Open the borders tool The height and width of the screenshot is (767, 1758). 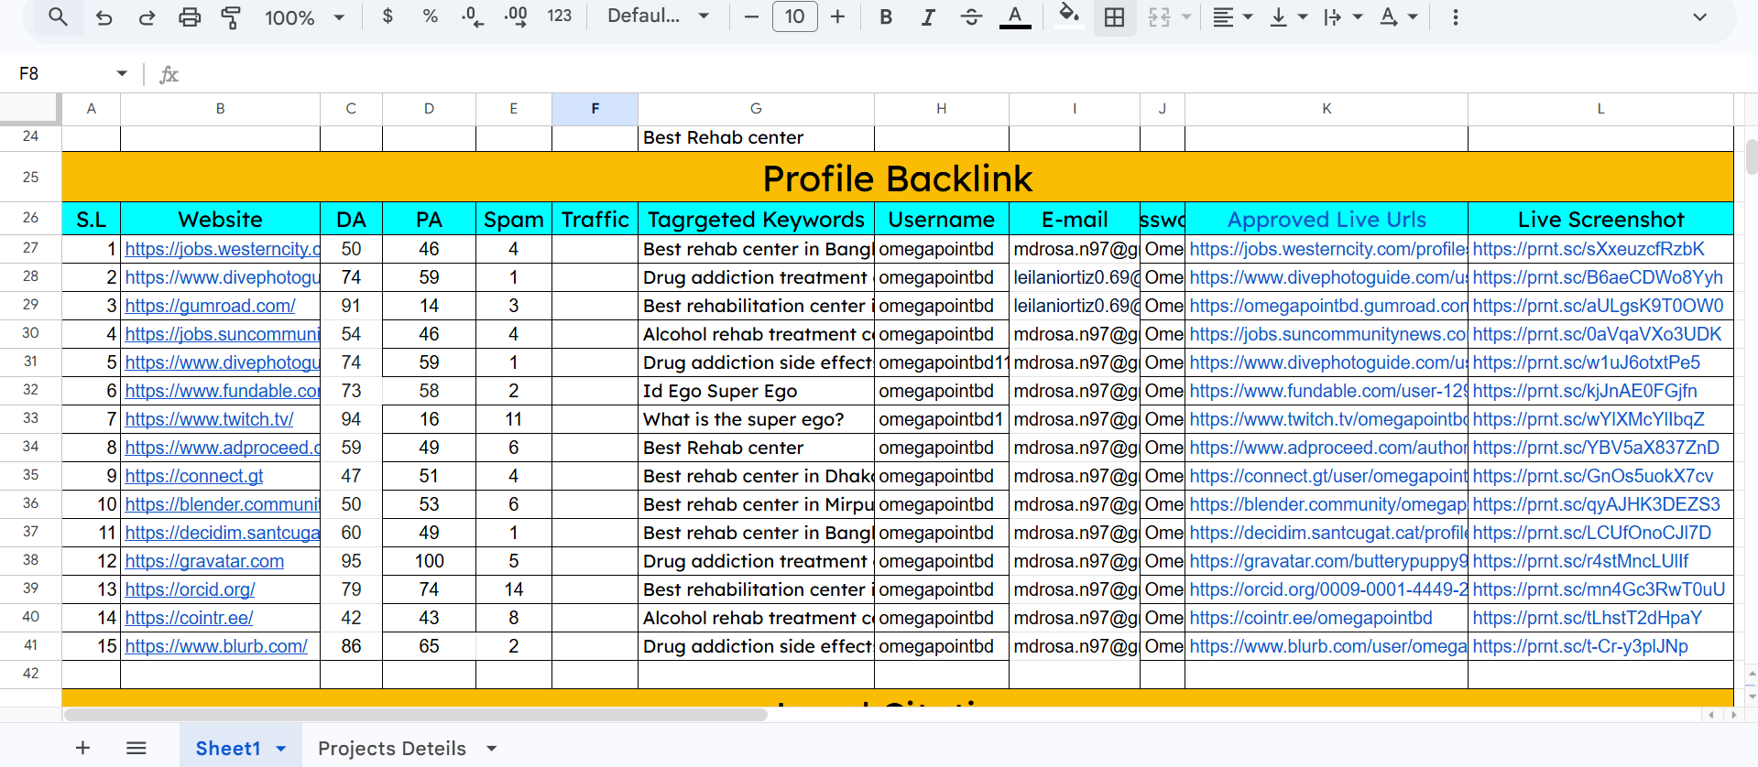(1114, 16)
